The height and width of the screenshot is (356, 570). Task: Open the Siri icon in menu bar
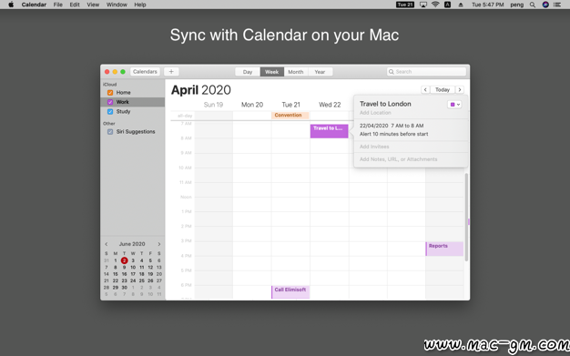pyautogui.click(x=545, y=5)
